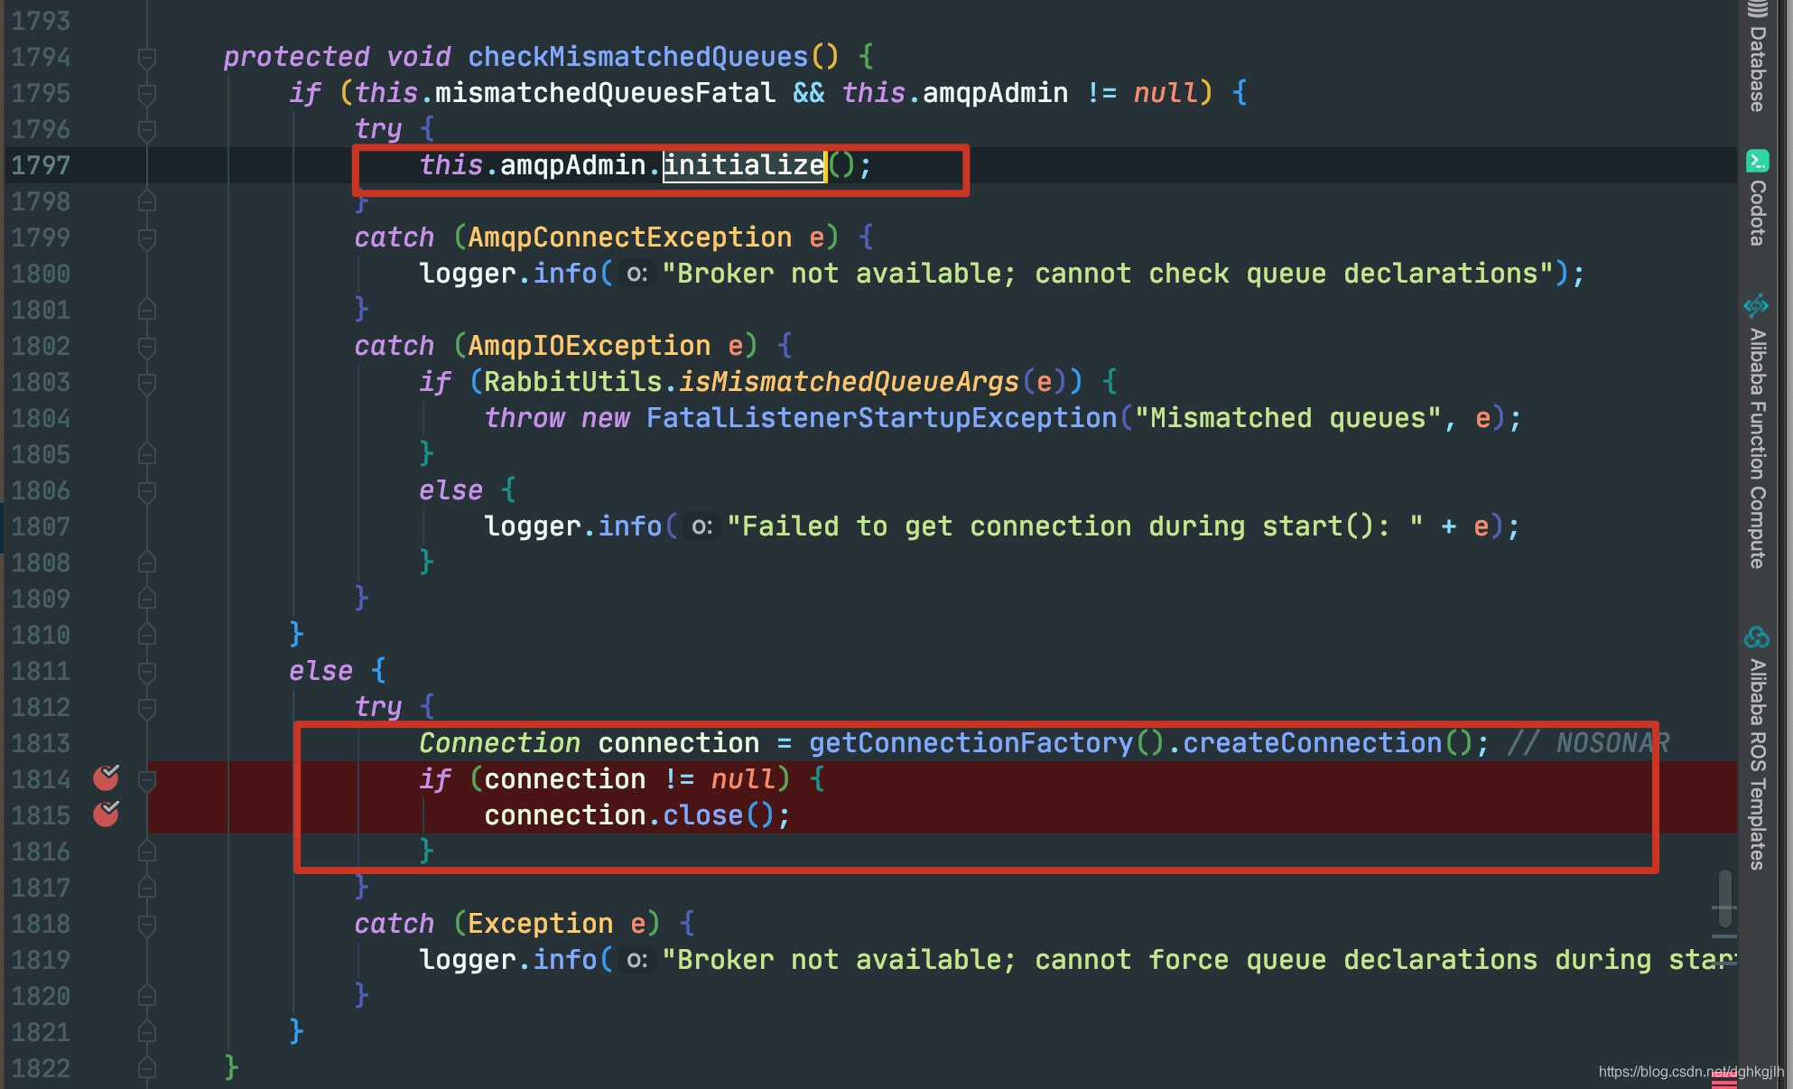Screen dimensions: 1793x1089
Task: Click the "Failed to get connection" string
Action: tap(1074, 526)
